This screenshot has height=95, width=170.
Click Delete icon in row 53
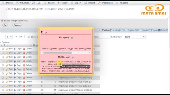pyautogui.click(x=24, y=82)
